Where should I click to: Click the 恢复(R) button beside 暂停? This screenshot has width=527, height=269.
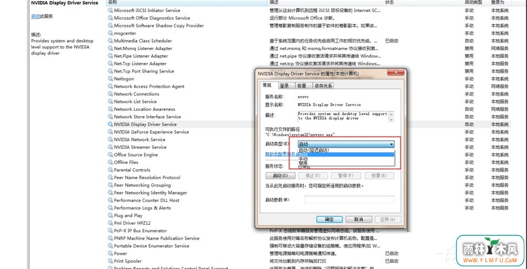point(379,175)
